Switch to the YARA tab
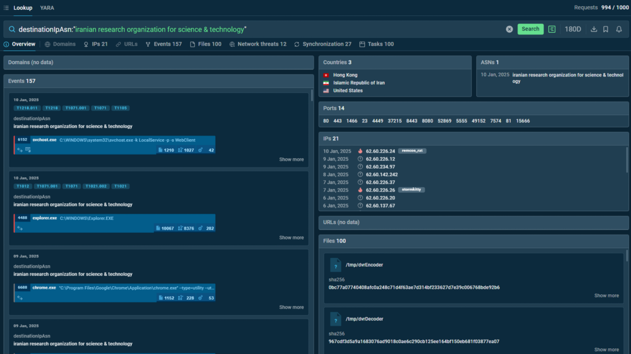The width and height of the screenshot is (631, 354). (47, 7)
